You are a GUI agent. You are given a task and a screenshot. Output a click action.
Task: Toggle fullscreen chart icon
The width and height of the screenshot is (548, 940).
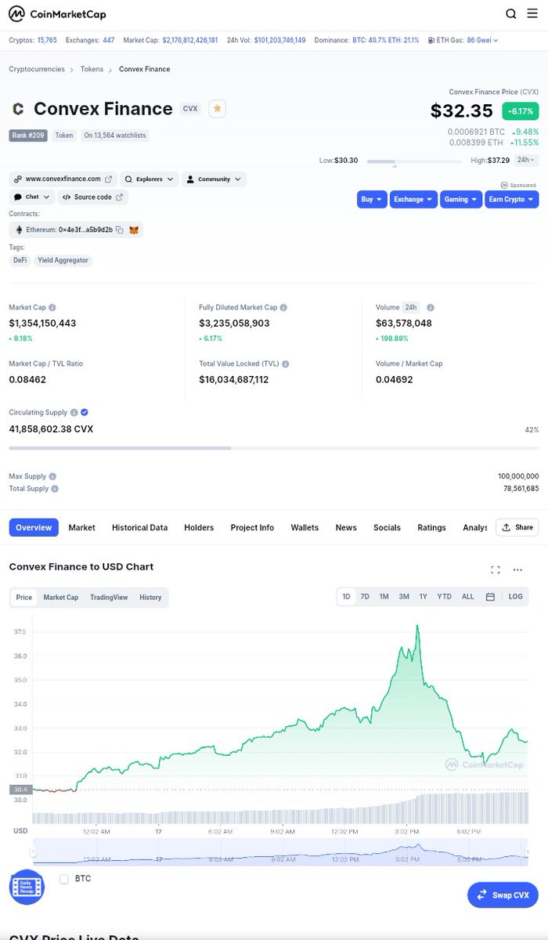495,569
